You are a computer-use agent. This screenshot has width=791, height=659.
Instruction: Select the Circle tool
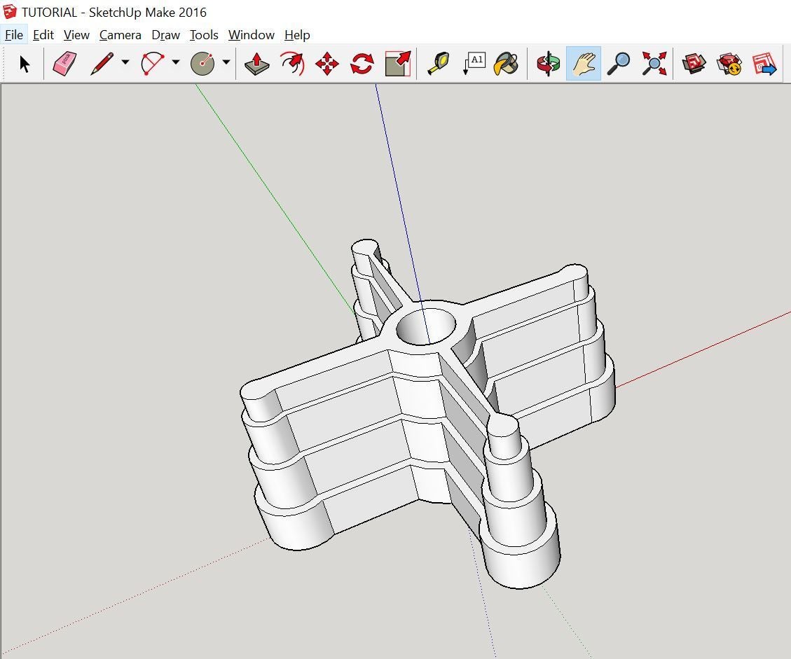coord(203,63)
